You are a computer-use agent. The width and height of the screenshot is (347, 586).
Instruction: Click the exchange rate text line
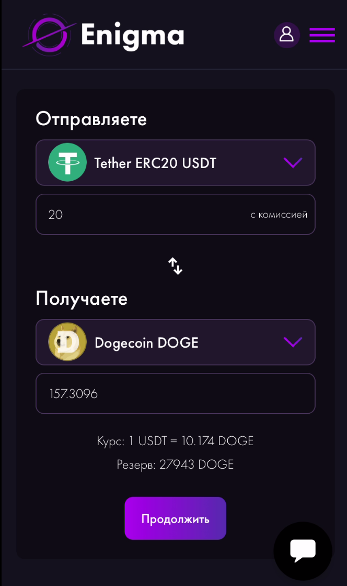tap(175, 440)
